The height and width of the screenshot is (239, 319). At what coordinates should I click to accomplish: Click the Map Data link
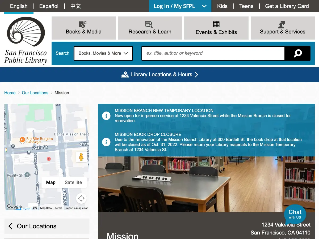[x=46, y=208]
